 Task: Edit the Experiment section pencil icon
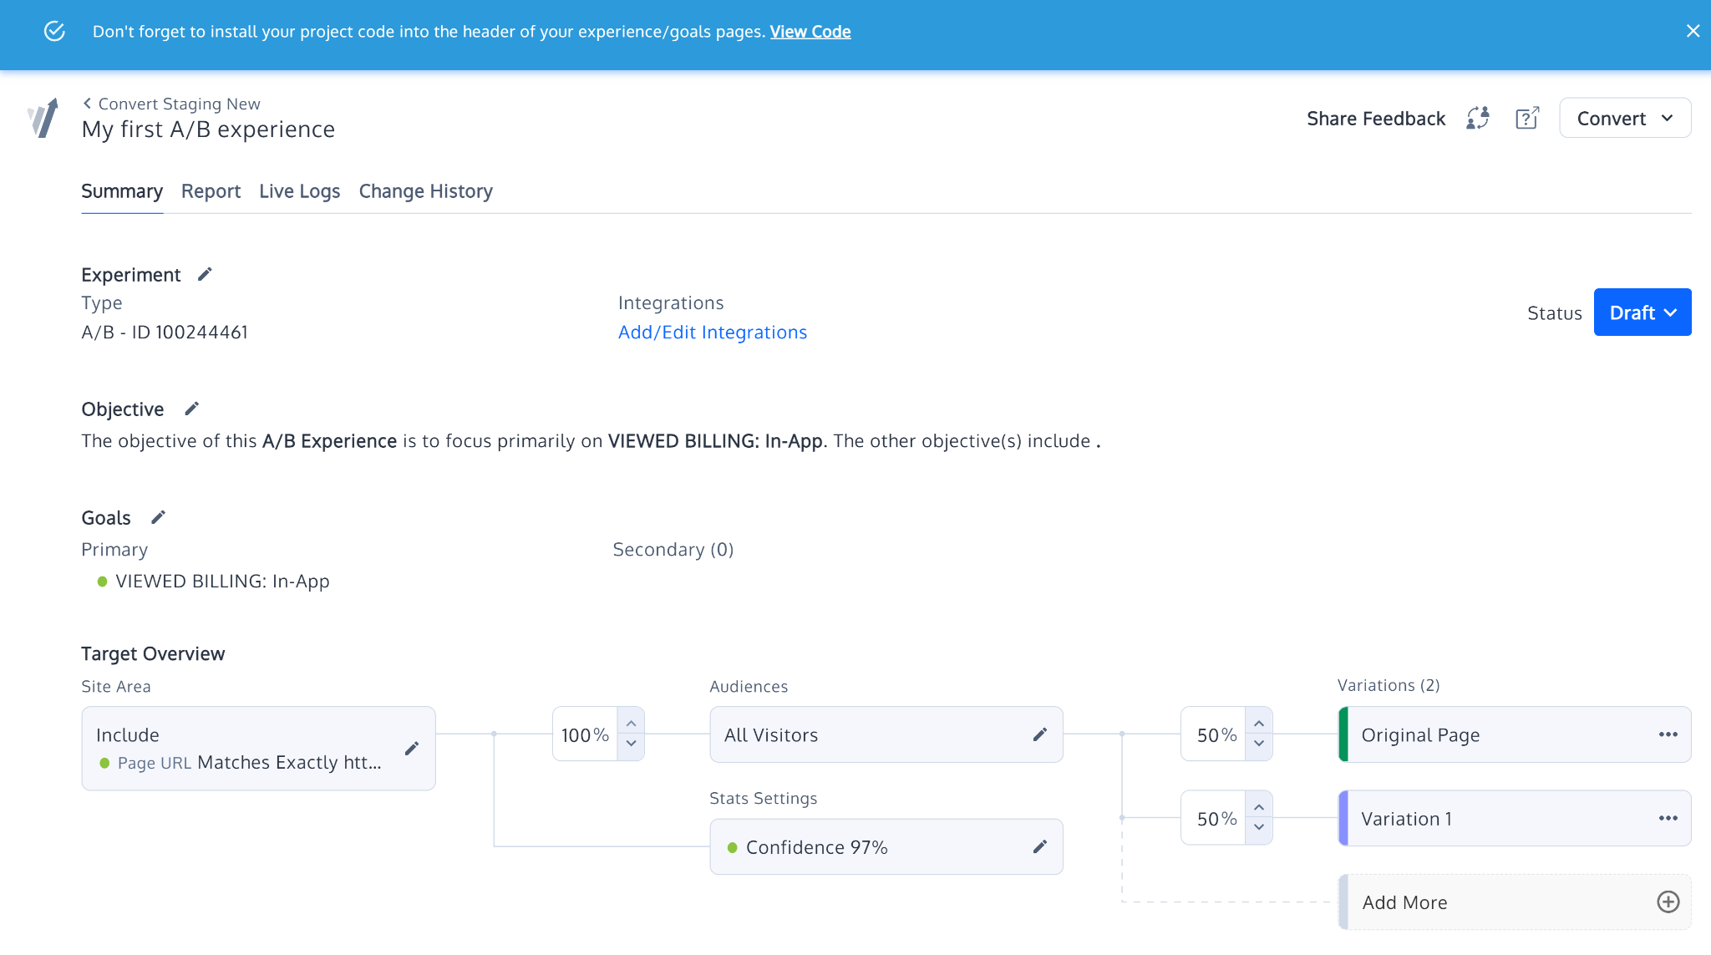(x=205, y=274)
